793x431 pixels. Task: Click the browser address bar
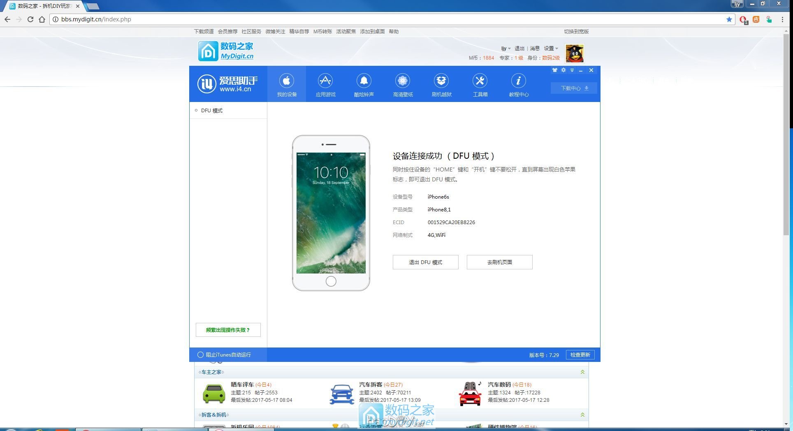click(370, 19)
